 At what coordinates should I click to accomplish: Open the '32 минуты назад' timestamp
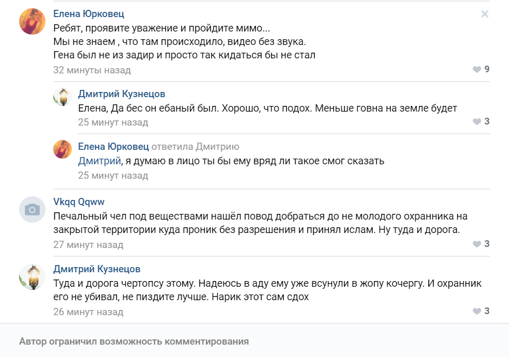(92, 70)
